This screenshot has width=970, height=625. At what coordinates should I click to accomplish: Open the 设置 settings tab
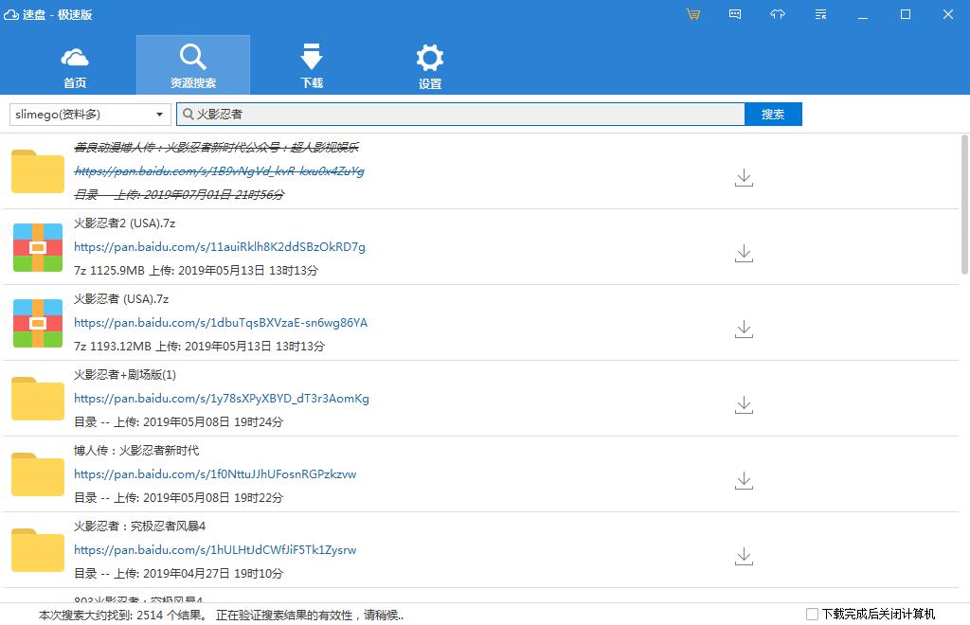tap(429, 65)
